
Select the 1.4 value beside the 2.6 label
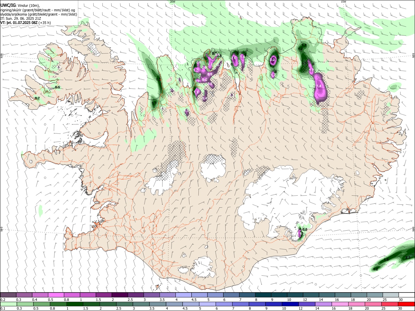[242, 56]
